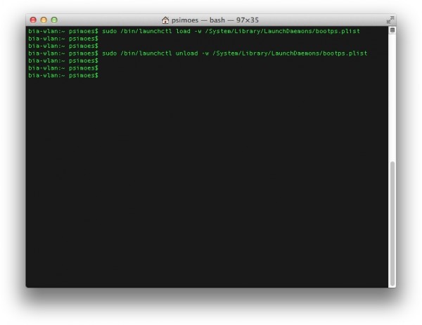422x325 pixels.
Task: Enter full screen using the arrows icon
Action: 390,20
